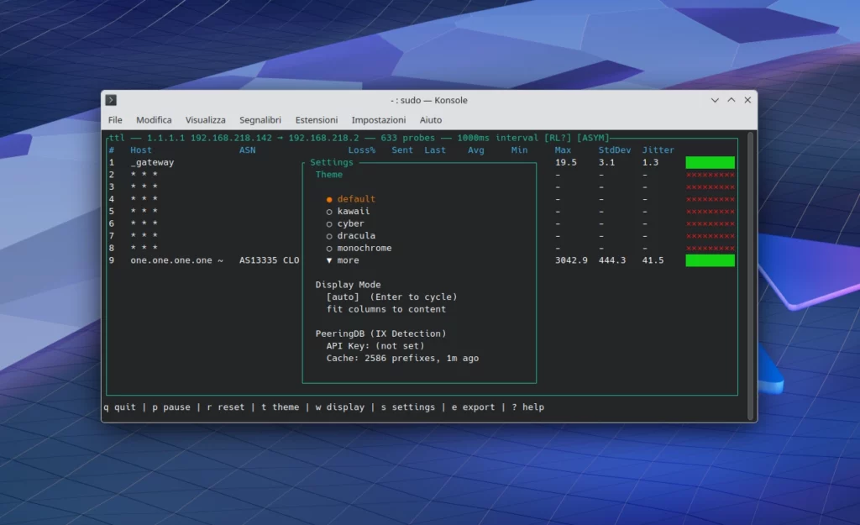Expand the more themes list
The image size is (860, 525).
[x=343, y=260]
